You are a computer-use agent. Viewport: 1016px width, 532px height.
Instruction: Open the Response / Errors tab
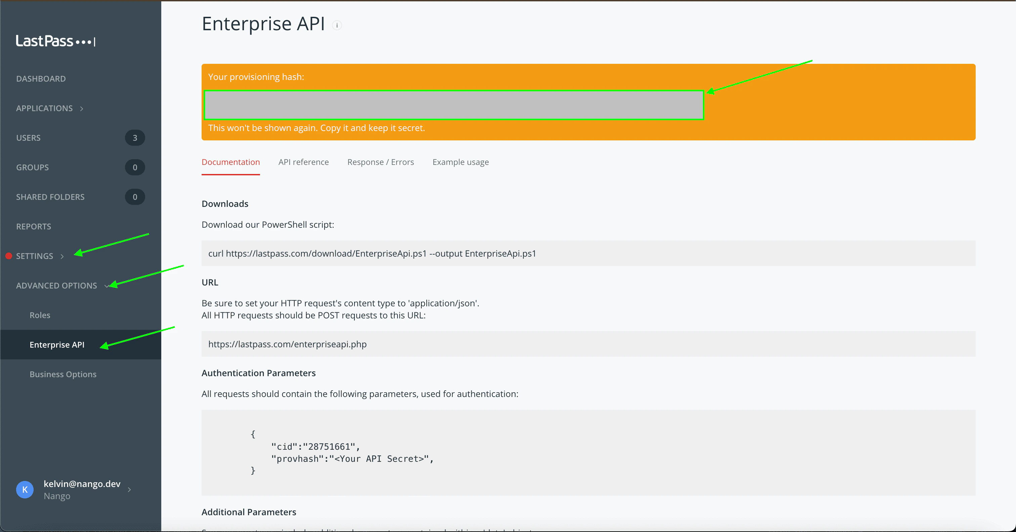tap(380, 162)
